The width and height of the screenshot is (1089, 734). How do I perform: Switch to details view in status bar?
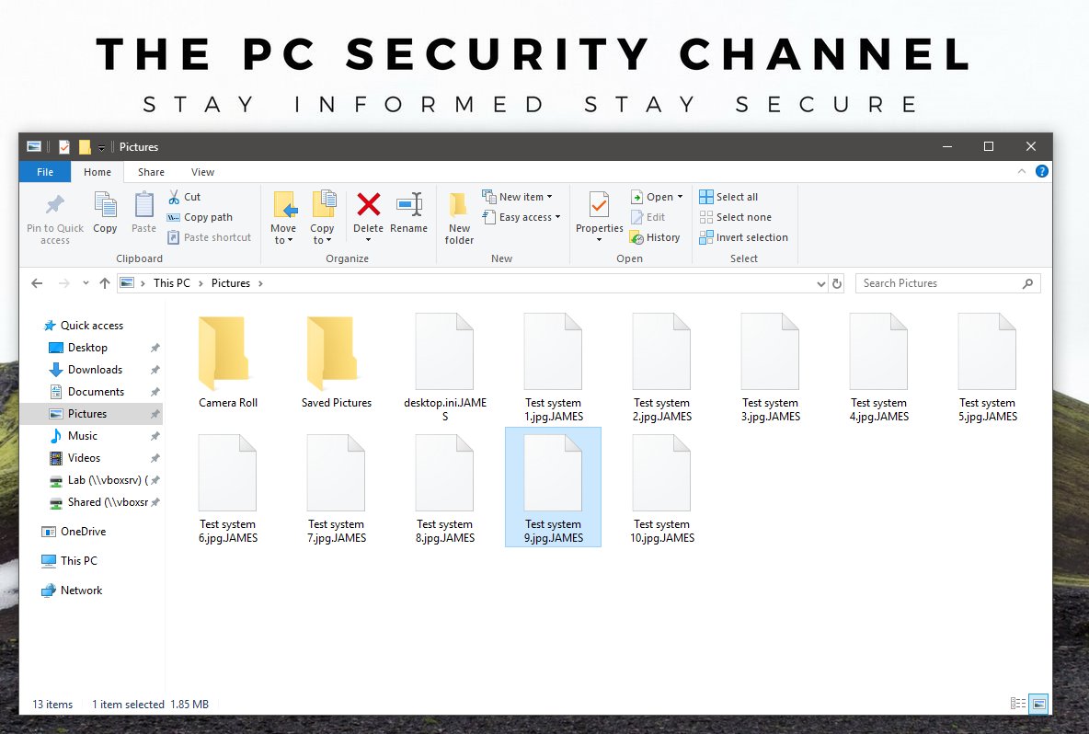(x=1018, y=704)
